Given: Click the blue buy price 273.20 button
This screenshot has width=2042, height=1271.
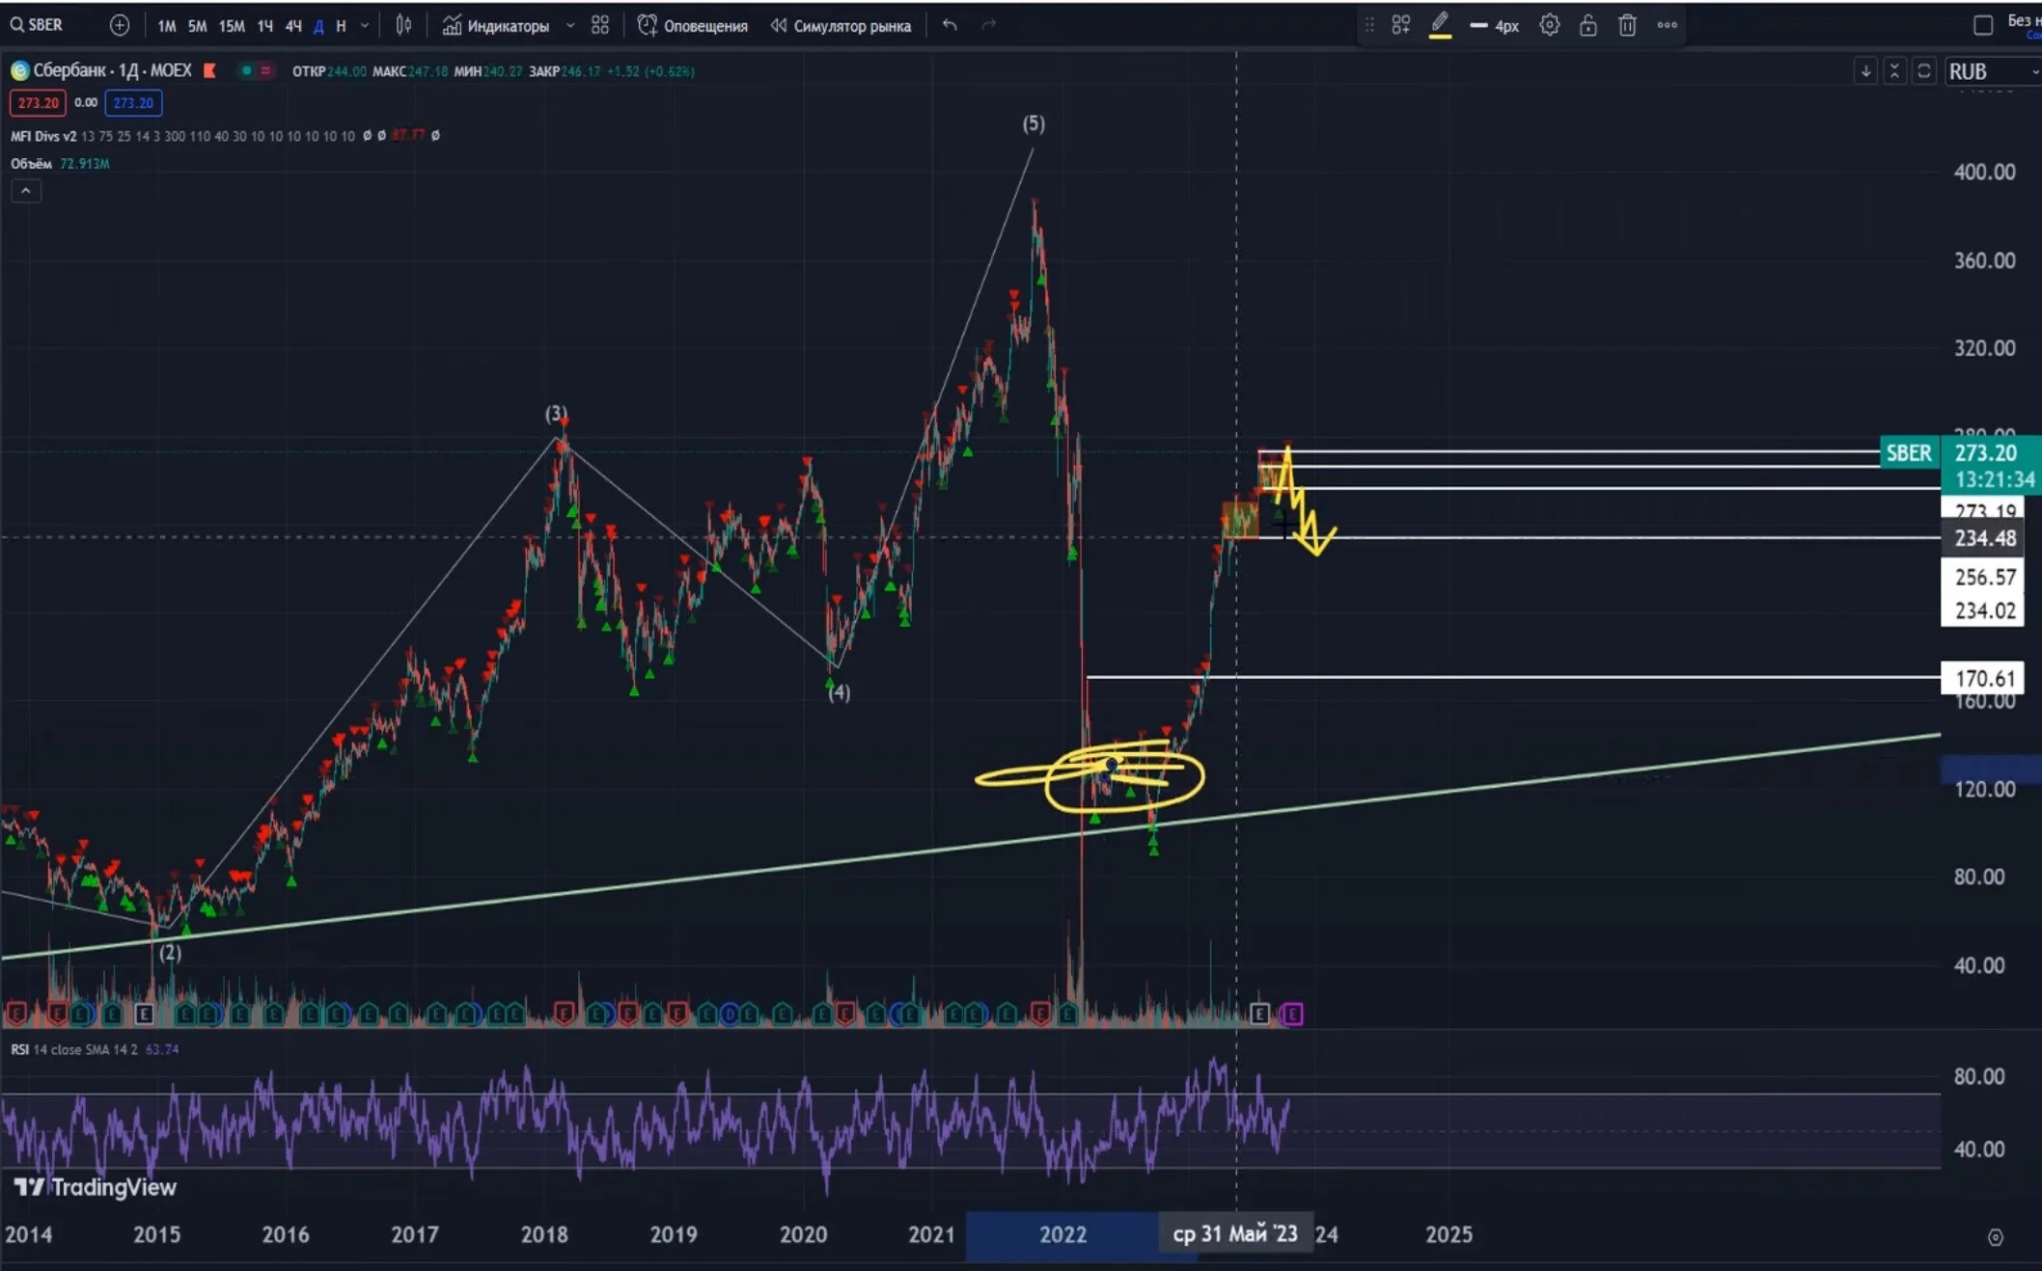Looking at the screenshot, I should (133, 102).
